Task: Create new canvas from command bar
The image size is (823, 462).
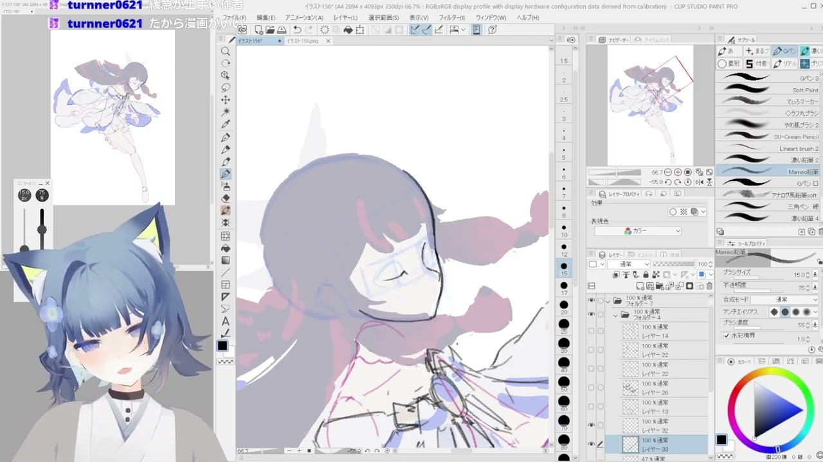Action: [258, 30]
